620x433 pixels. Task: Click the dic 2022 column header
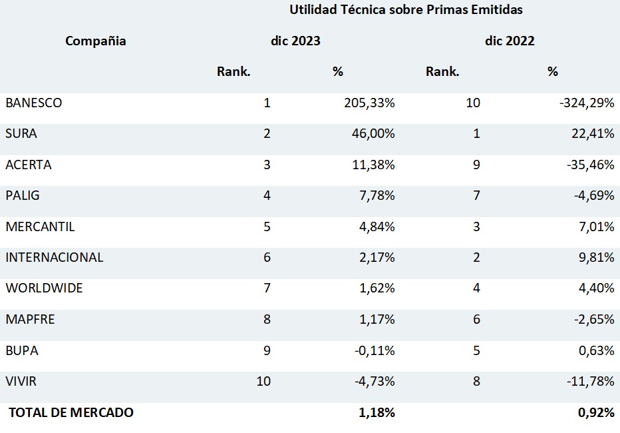pyautogui.click(x=510, y=41)
